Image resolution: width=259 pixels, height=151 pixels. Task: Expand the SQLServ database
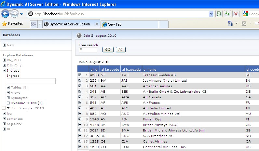[x=5, y=124]
